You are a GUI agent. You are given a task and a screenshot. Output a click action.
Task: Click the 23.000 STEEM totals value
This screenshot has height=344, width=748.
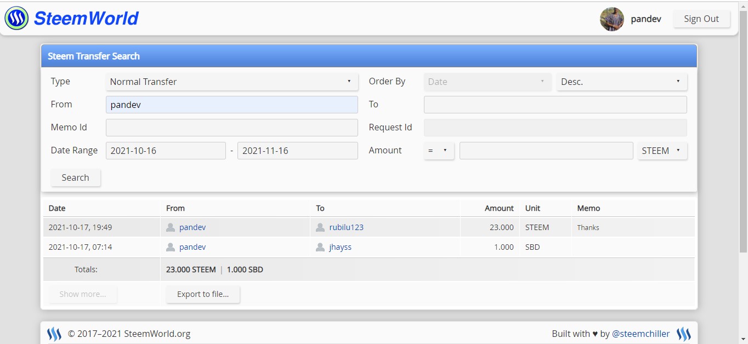coord(191,270)
